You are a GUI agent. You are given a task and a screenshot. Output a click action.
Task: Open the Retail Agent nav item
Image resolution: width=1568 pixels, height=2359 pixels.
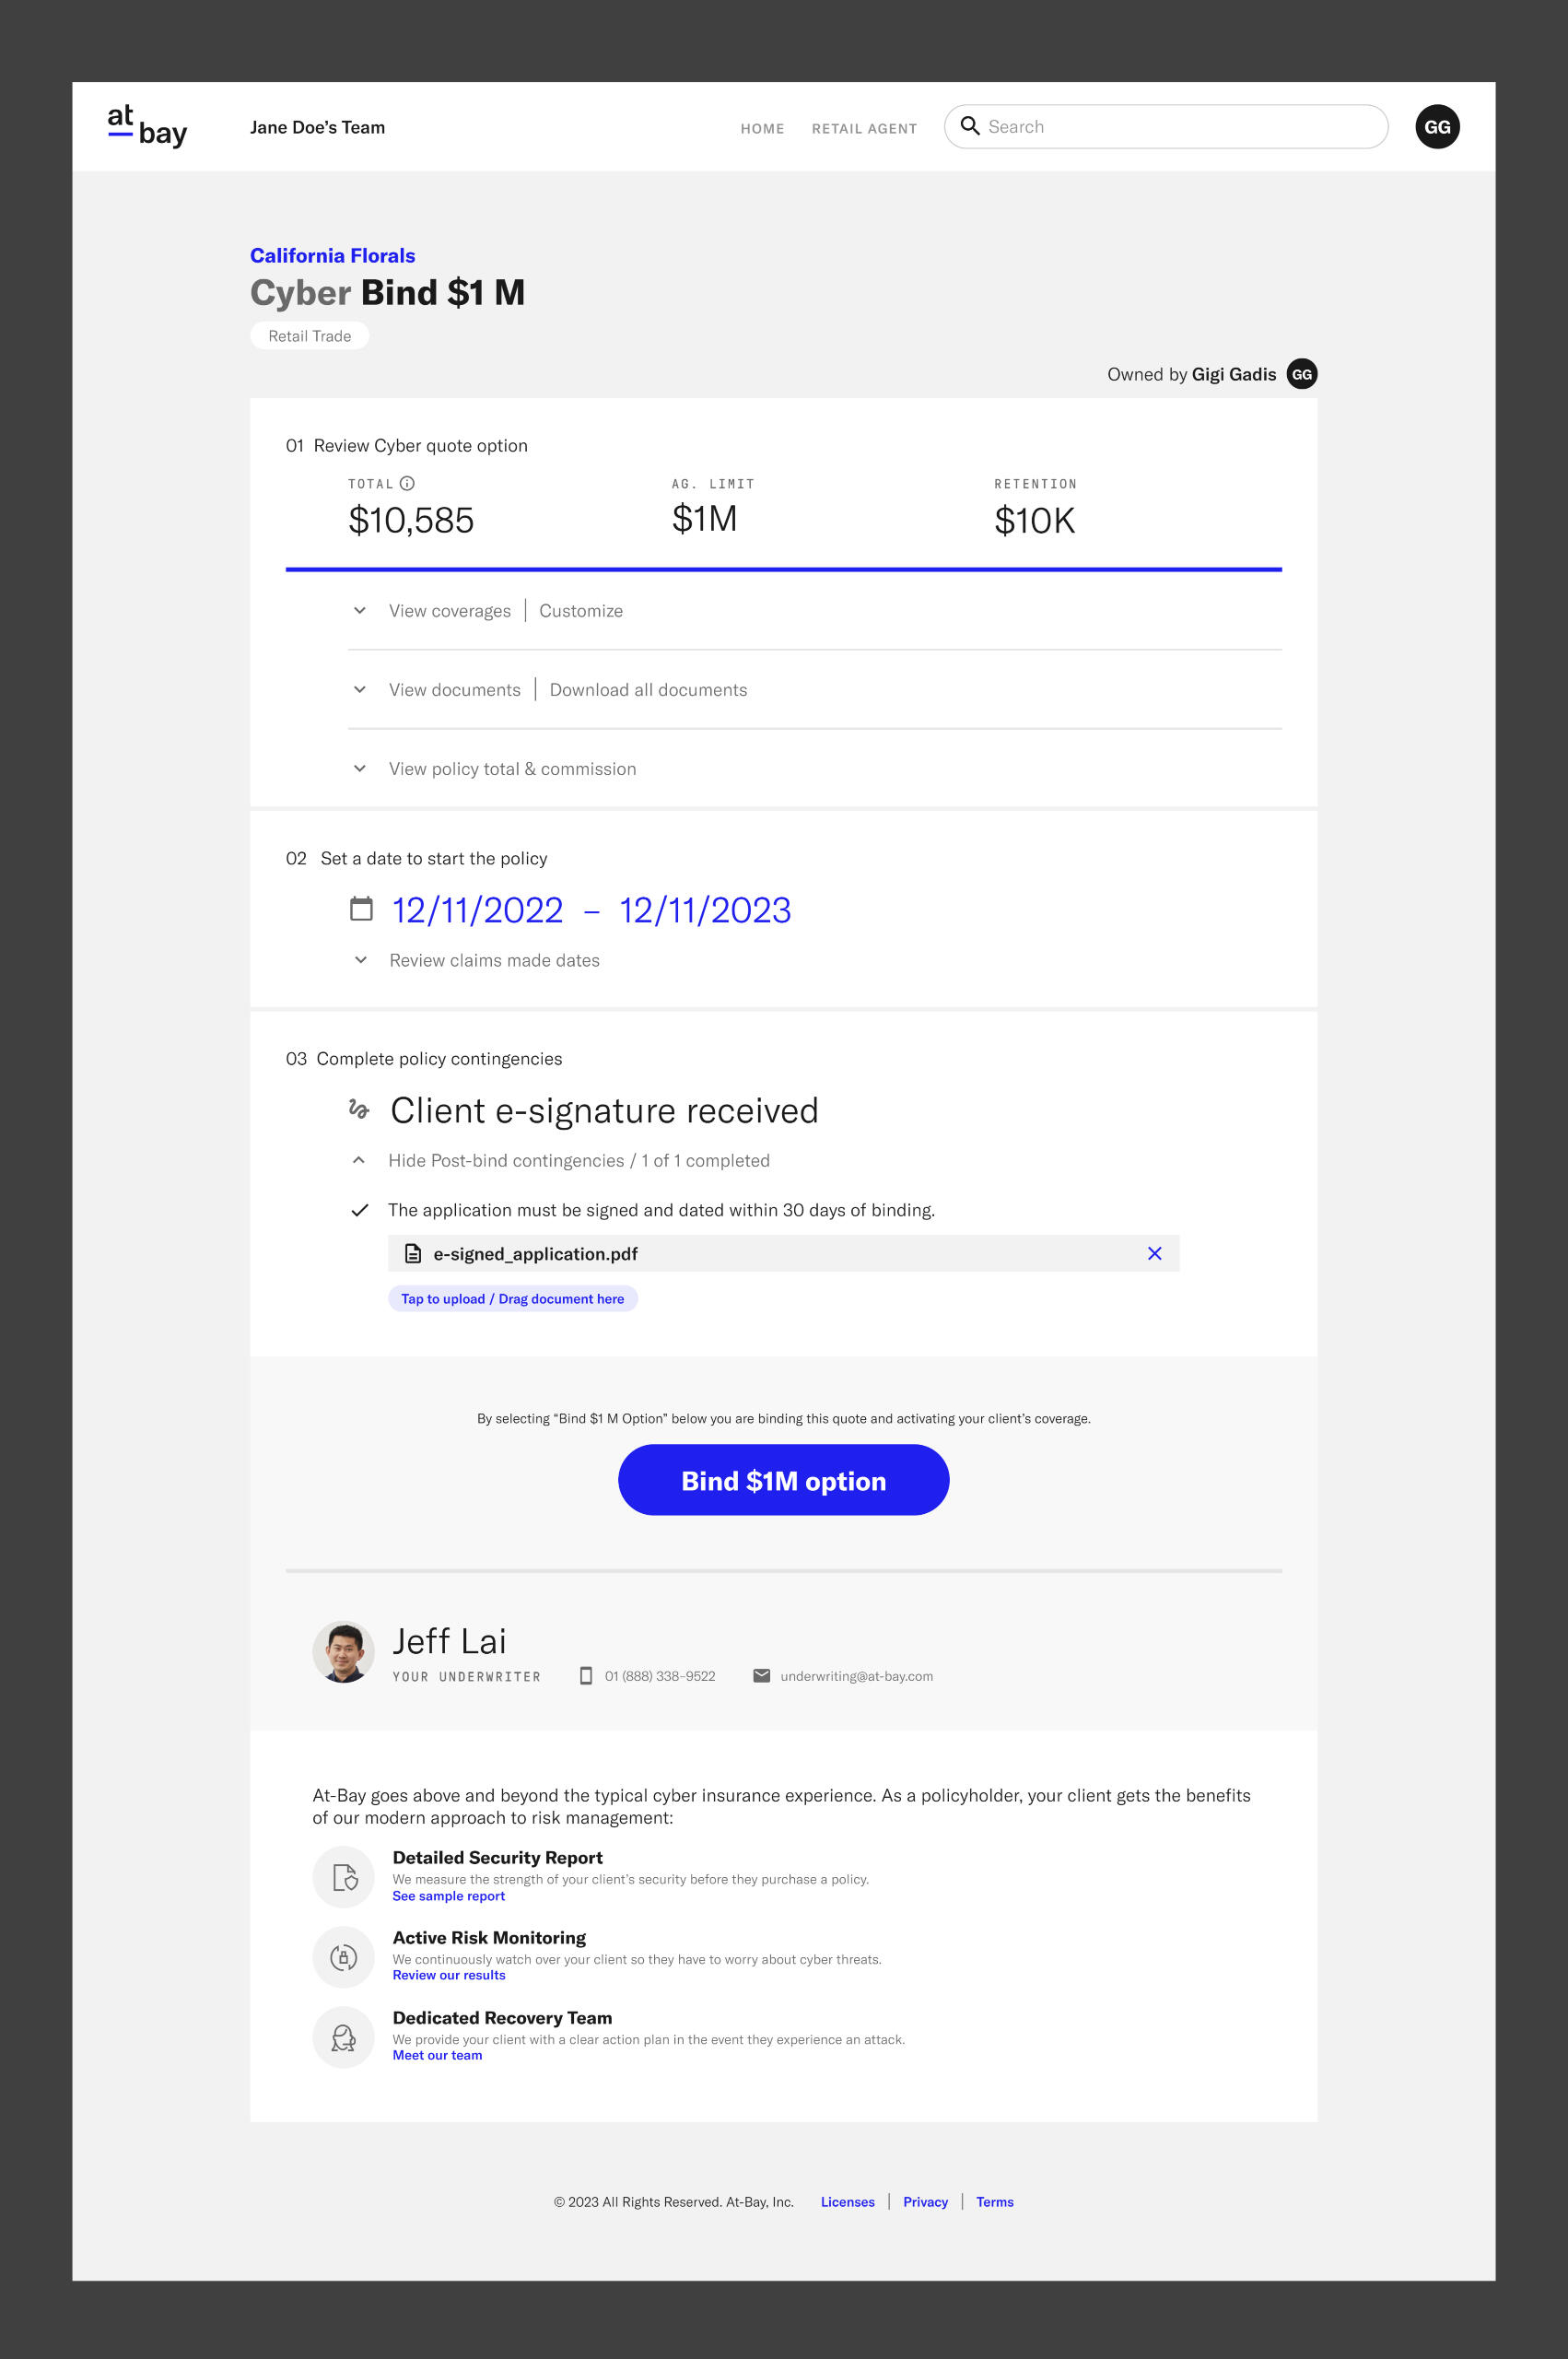[x=864, y=129]
